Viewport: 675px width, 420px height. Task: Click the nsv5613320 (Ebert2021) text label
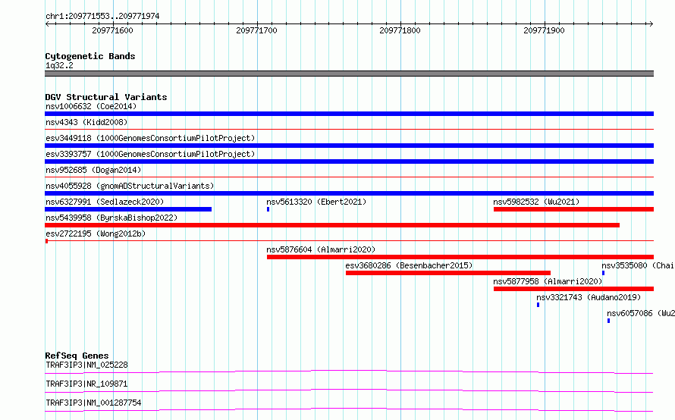point(316,202)
